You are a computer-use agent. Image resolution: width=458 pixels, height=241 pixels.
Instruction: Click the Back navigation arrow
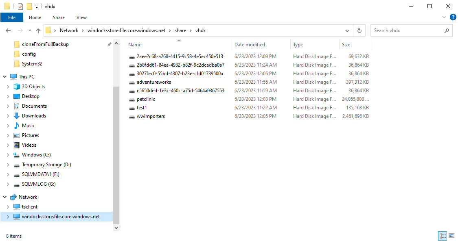(x=8, y=30)
